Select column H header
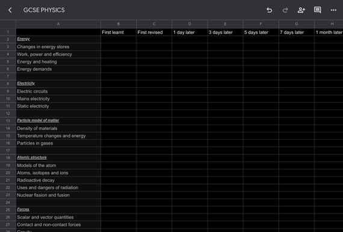This screenshot has height=232, width=343. pyautogui.click(x=329, y=24)
